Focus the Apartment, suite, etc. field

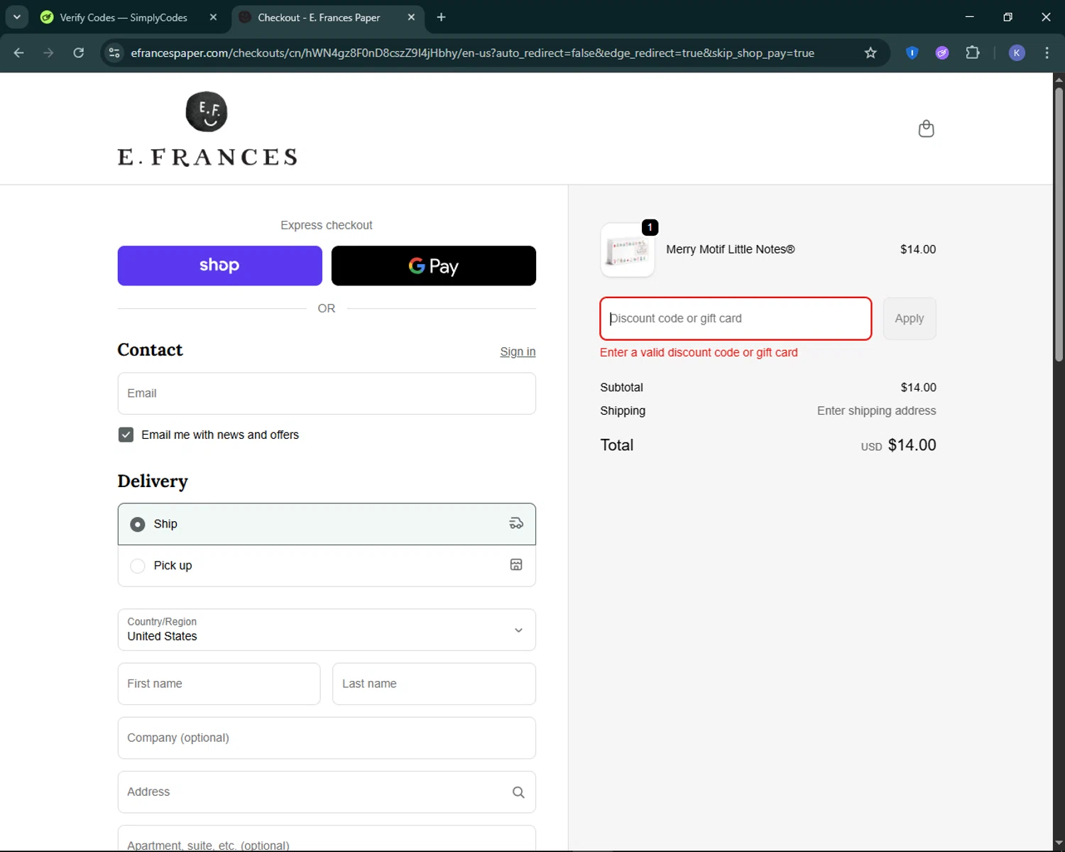(327, 839)
